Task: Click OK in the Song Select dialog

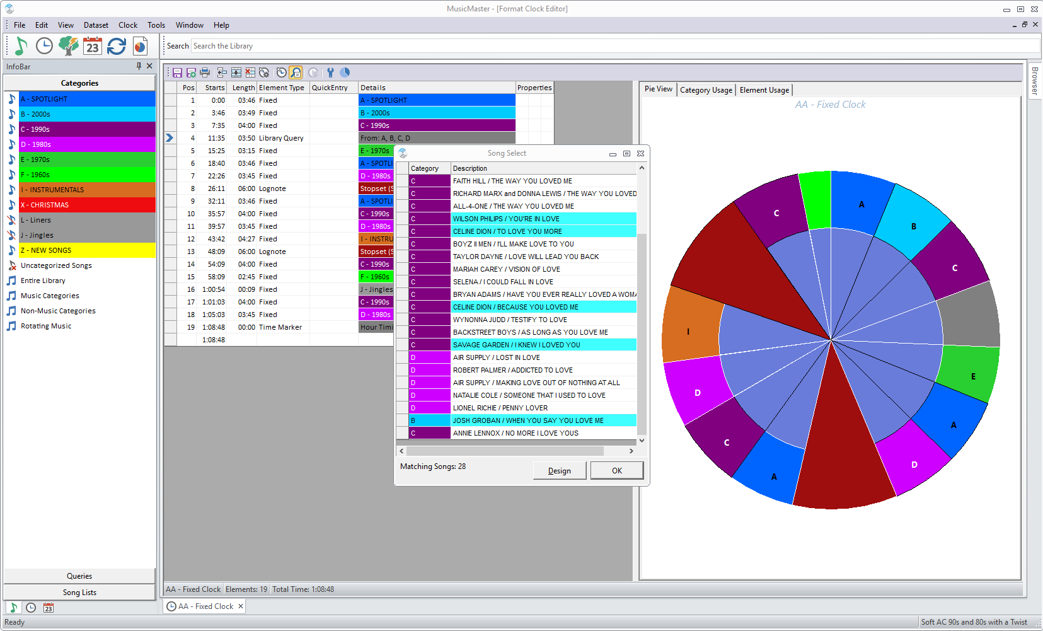Action: (617, 471)
